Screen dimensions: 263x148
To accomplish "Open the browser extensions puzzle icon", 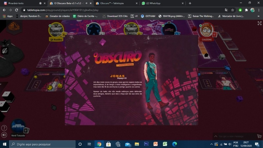I will point(246,10).
